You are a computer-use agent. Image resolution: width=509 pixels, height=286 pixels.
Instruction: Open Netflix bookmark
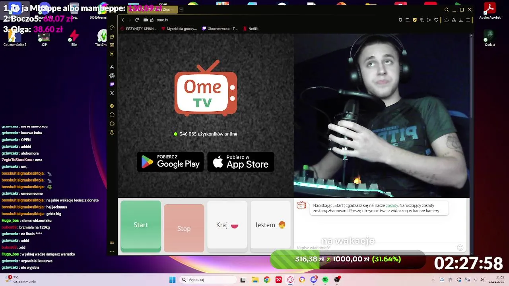coord(251,29)
